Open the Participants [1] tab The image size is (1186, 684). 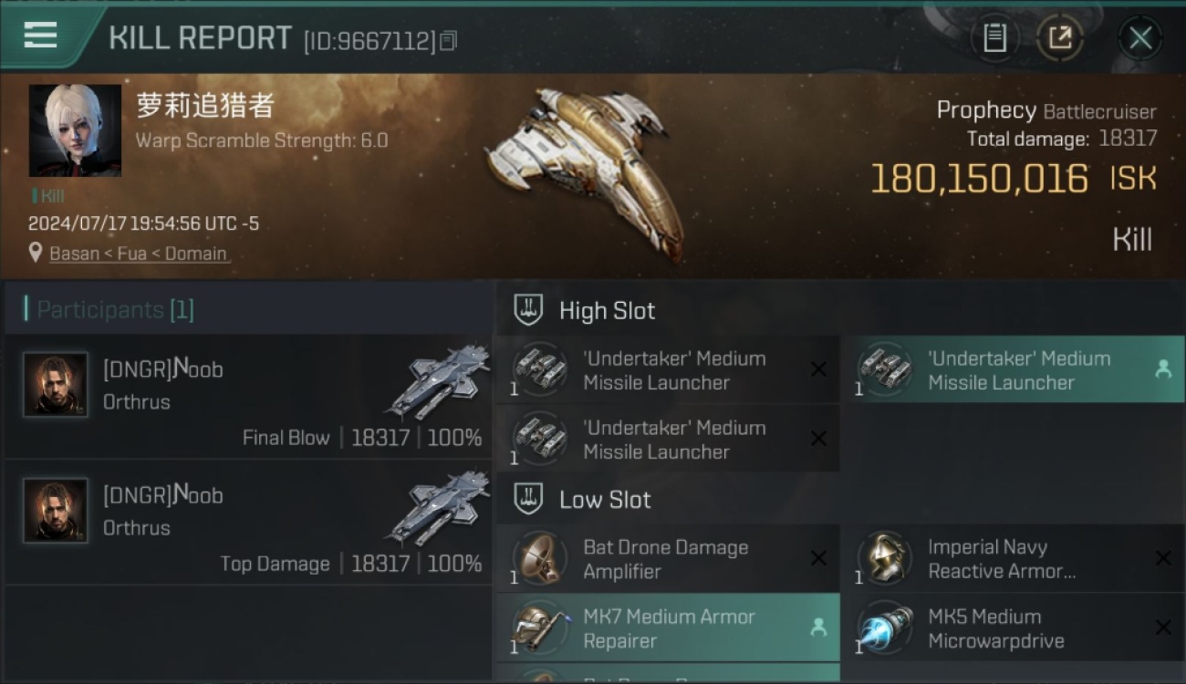pos(115,309)
